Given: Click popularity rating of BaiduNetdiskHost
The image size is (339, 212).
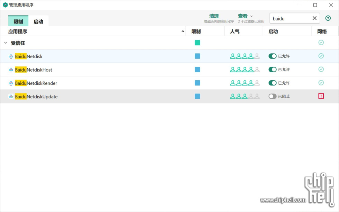Looking at the screenshot, I should (245, 70).
